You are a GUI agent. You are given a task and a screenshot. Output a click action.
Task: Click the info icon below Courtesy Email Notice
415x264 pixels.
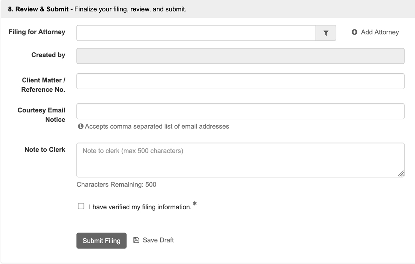pyautogui.click(x=80, y=126)
